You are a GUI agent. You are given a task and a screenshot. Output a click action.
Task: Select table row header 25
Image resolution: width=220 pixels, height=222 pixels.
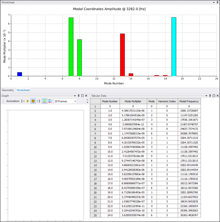[x=95, y=215]
